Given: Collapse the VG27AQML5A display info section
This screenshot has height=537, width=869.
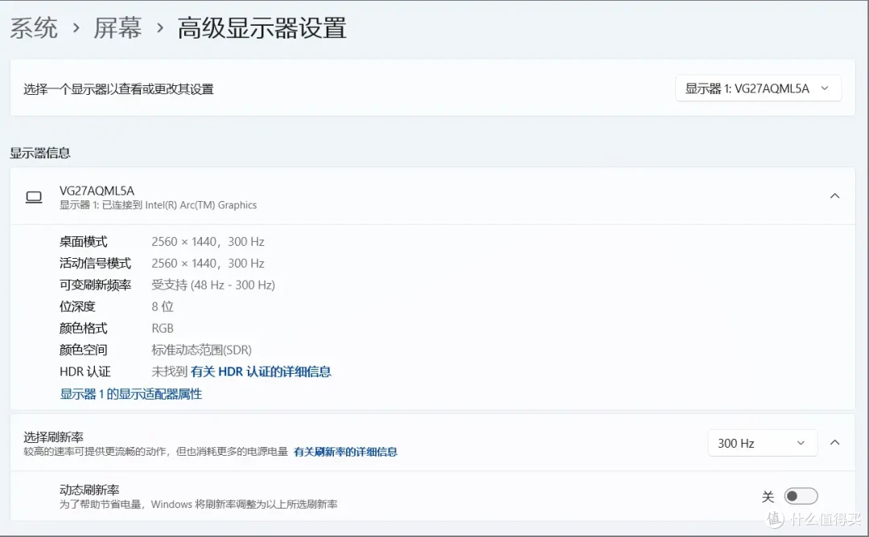Looking at the screenshot, I should 834,196.
